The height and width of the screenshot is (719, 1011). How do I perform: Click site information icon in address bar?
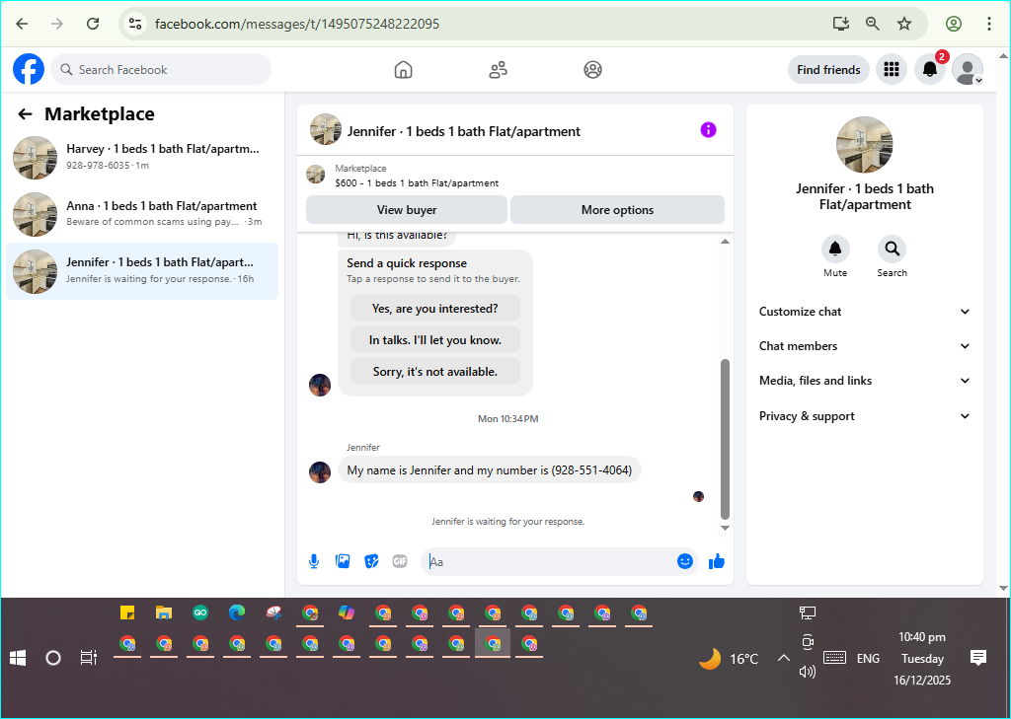pyautogui.click(x=134, y=24)
